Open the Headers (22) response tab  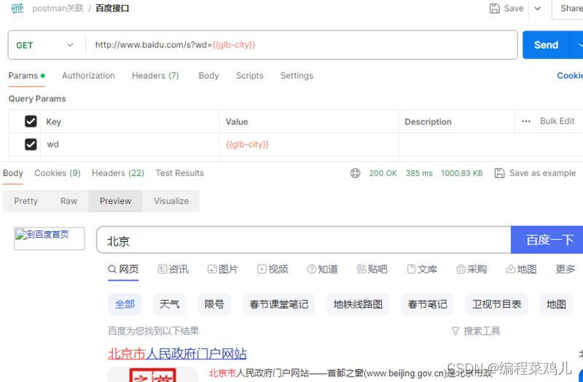coord(118,174)
